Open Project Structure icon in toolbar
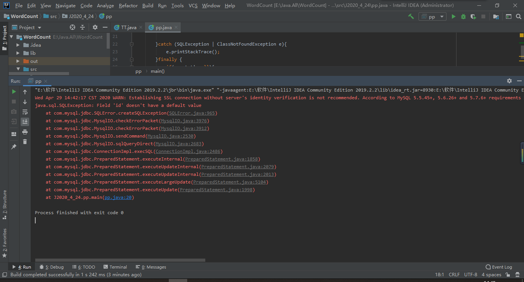 click(496, 16)
